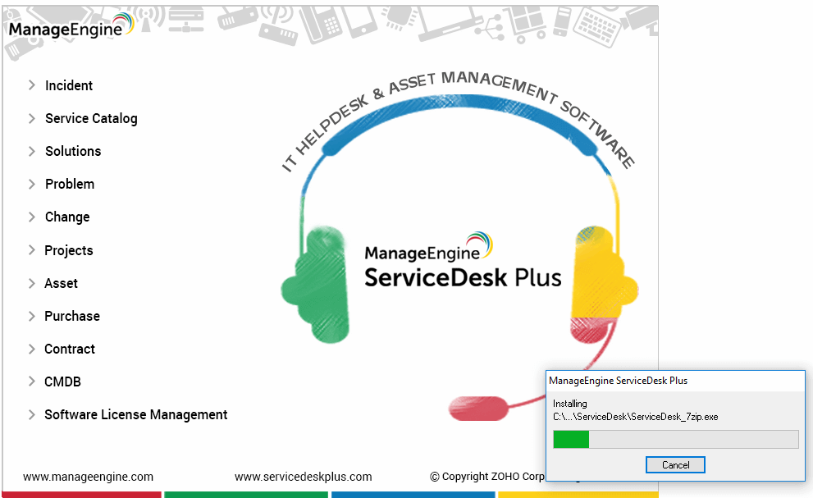Select the Purchase label
This screenshot has height=498, width=813.
click(x=72, y=316)
